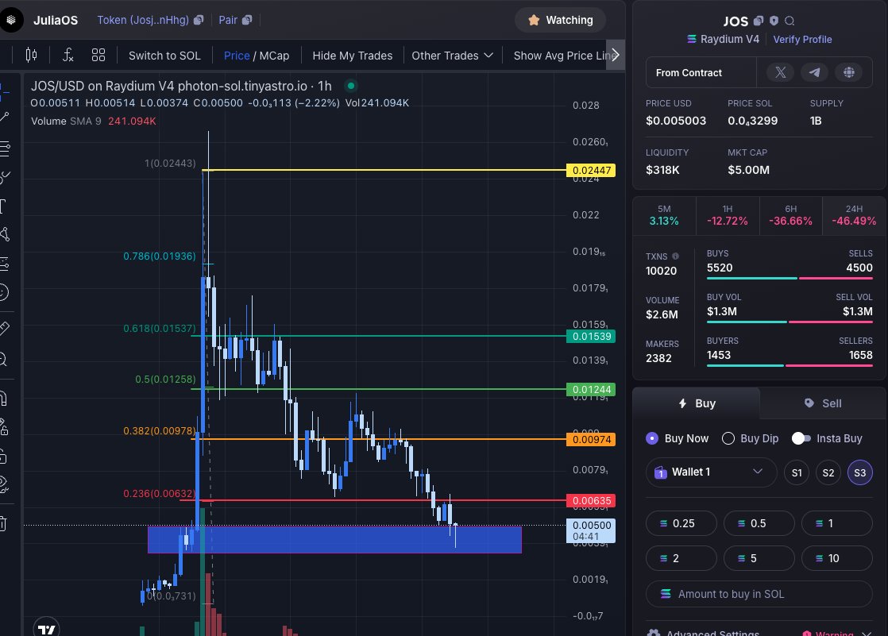
Task: Toggle the Watching star button
Action: click(x=561, y=20)
